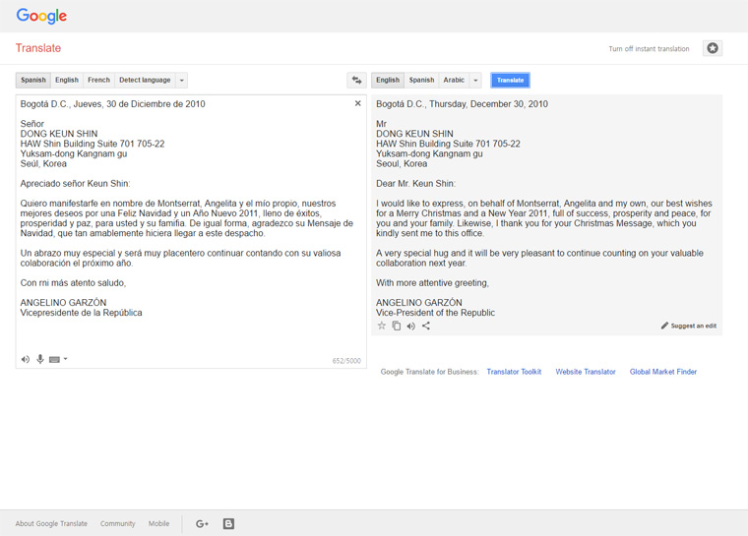
Task: Open the Phrasebook star icon
Action: [x=713, y=48]
